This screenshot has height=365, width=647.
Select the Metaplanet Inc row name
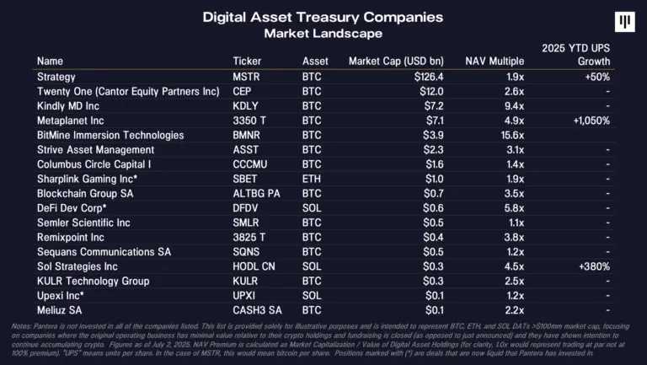coord(70,120)
